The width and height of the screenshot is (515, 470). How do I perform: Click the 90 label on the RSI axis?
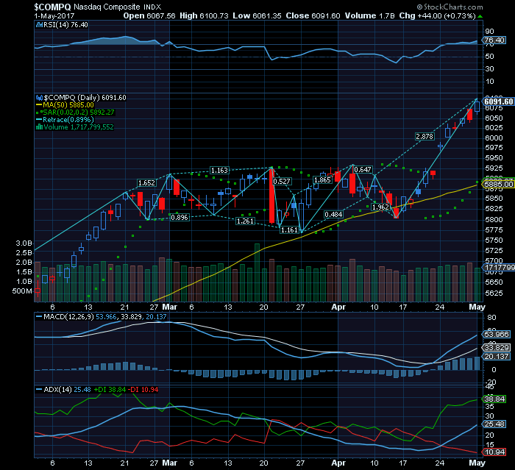(x=489, y=32)
